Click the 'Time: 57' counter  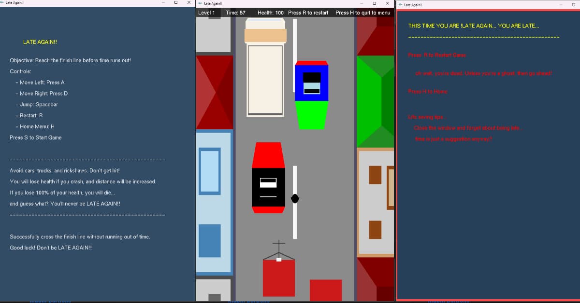[235, 13]
